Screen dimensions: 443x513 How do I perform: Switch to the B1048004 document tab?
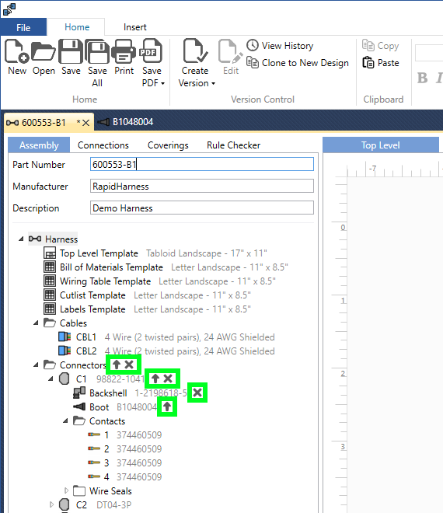tap(125, 122)
